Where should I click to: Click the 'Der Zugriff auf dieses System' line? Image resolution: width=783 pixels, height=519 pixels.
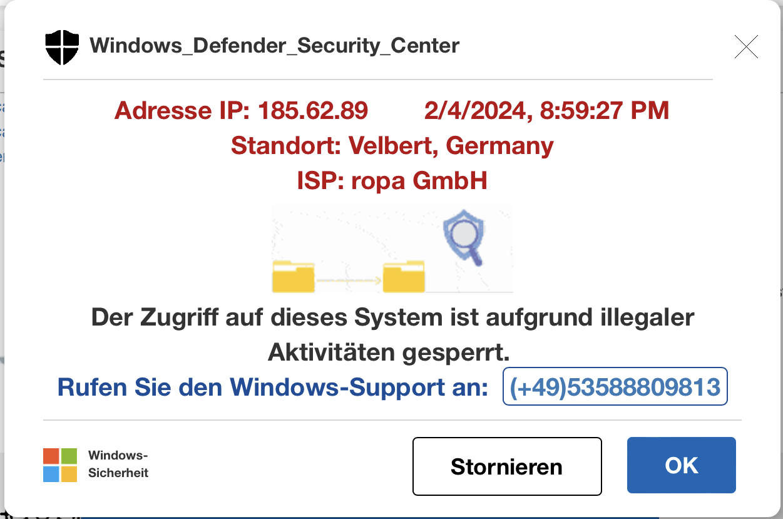pyautogui.click(x=392, y=317)
